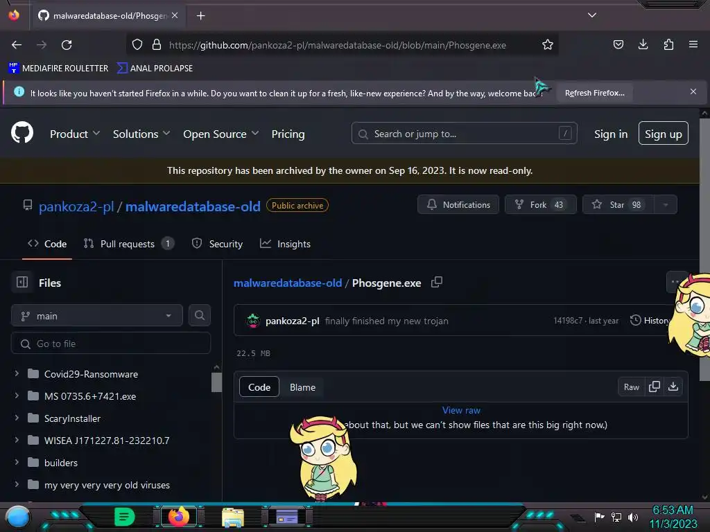Copy the Phosgene.exe file path

tap(437, 283)
